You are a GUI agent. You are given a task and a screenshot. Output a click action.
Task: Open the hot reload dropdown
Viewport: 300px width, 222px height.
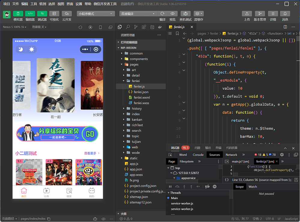(39, 27)
